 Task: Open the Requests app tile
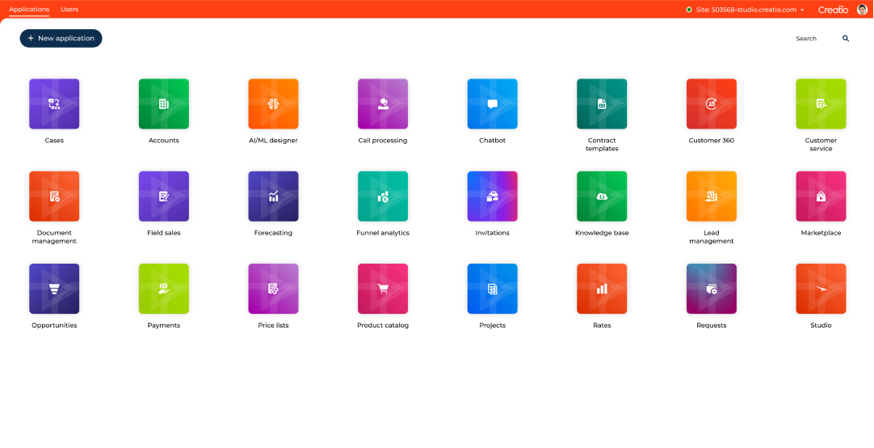coord(711,289)
